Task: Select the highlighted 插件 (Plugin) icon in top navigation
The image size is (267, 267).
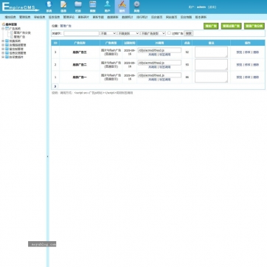Action: [122, 7]
